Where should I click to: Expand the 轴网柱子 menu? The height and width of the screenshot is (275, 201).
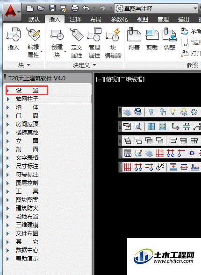(27, 99)
